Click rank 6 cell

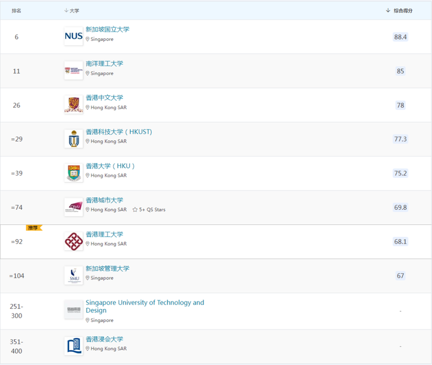(x=17, y=37)
